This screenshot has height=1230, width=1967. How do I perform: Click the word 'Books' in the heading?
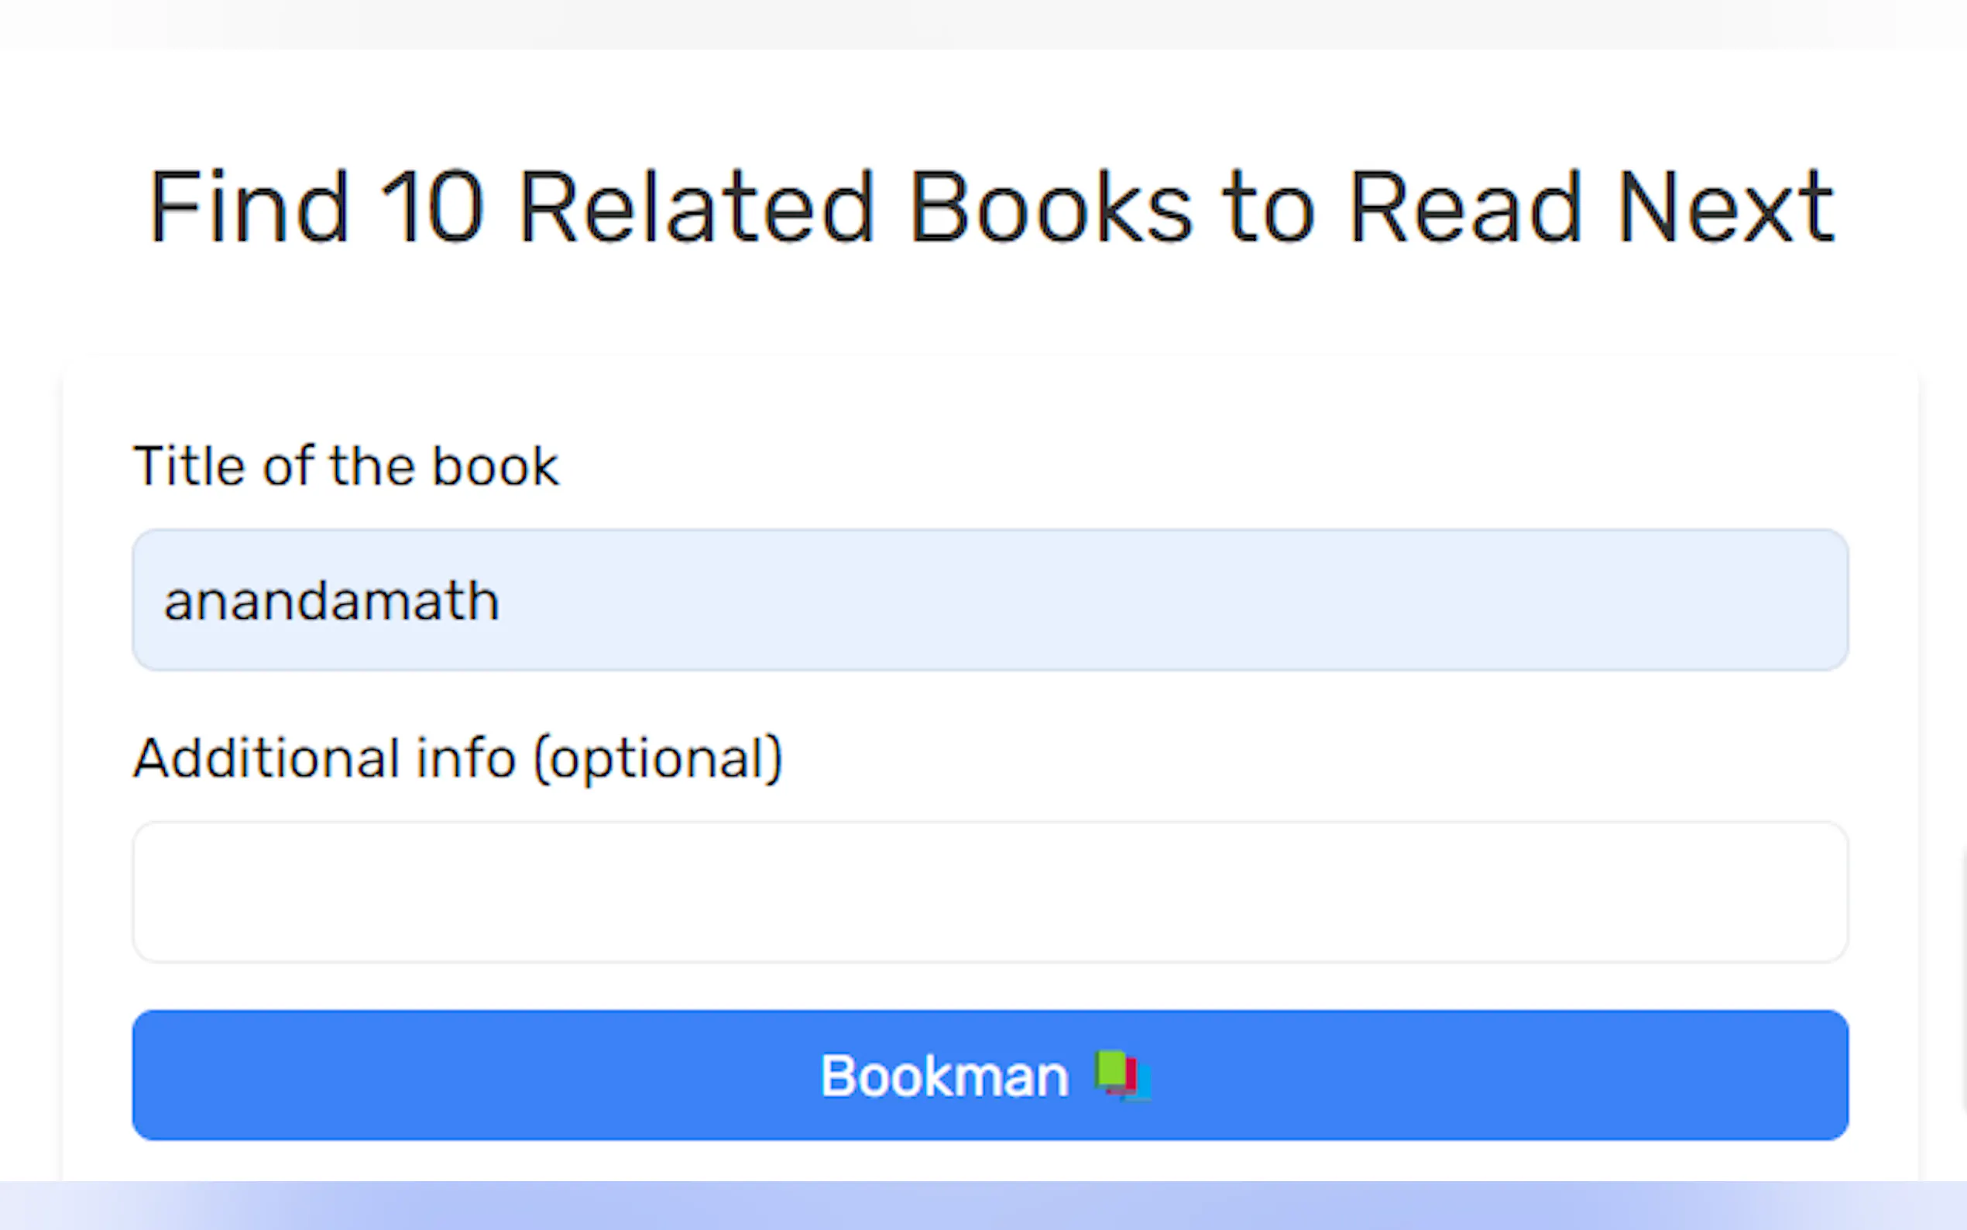point(1051,207)
